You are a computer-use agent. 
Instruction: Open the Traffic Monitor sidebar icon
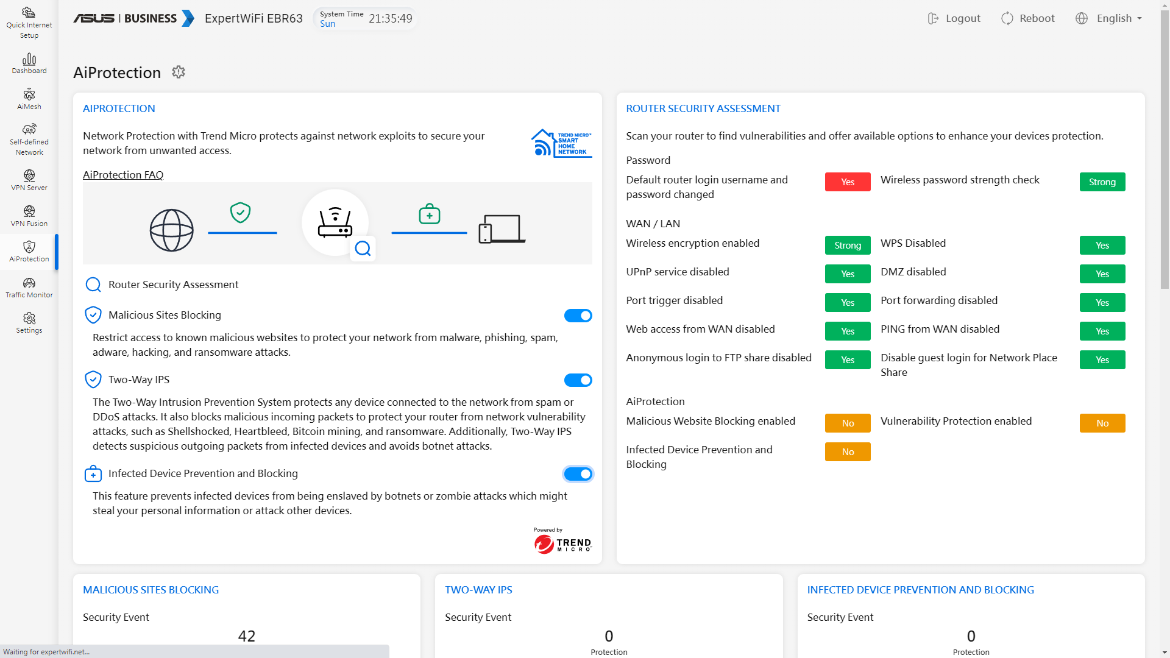29,287
